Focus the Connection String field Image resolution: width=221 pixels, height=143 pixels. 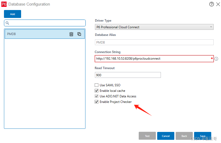click(154, 59)
